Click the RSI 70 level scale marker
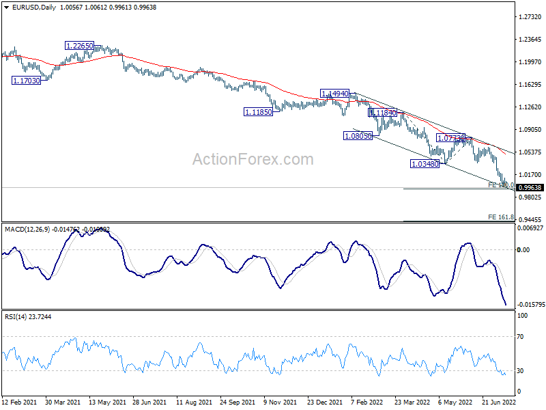This screenshot has height=410, width=546. pyautogui.click(x=520, y=336)
